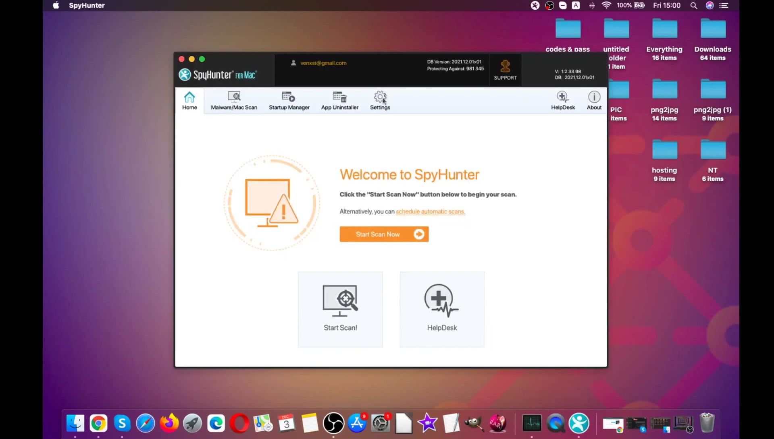
Task: Launch Microsoft Edge from the dock
Action: pos(216,423)
